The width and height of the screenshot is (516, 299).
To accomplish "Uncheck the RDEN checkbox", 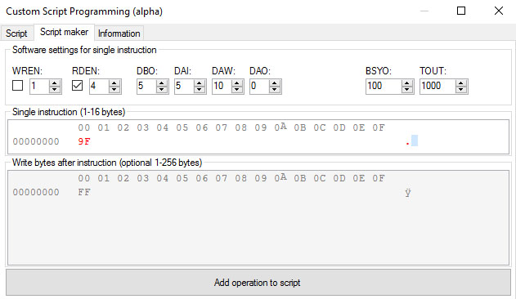I will click(77, 86).
